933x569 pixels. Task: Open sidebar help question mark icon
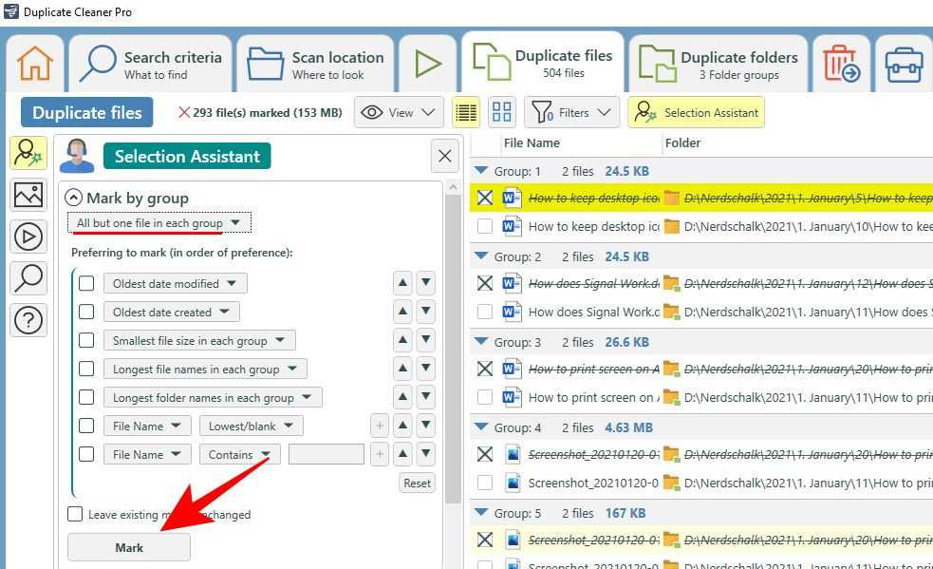[x=28, y=320]
